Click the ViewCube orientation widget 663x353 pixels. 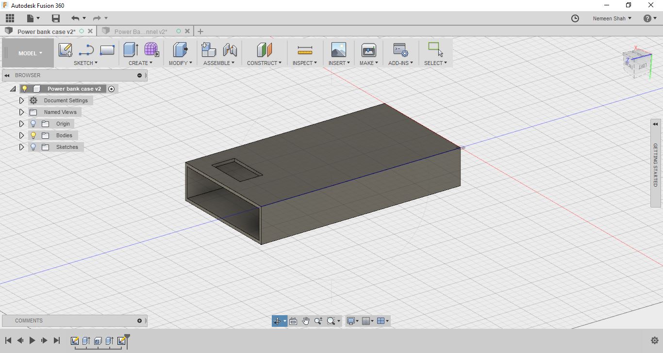coord(637,63)
